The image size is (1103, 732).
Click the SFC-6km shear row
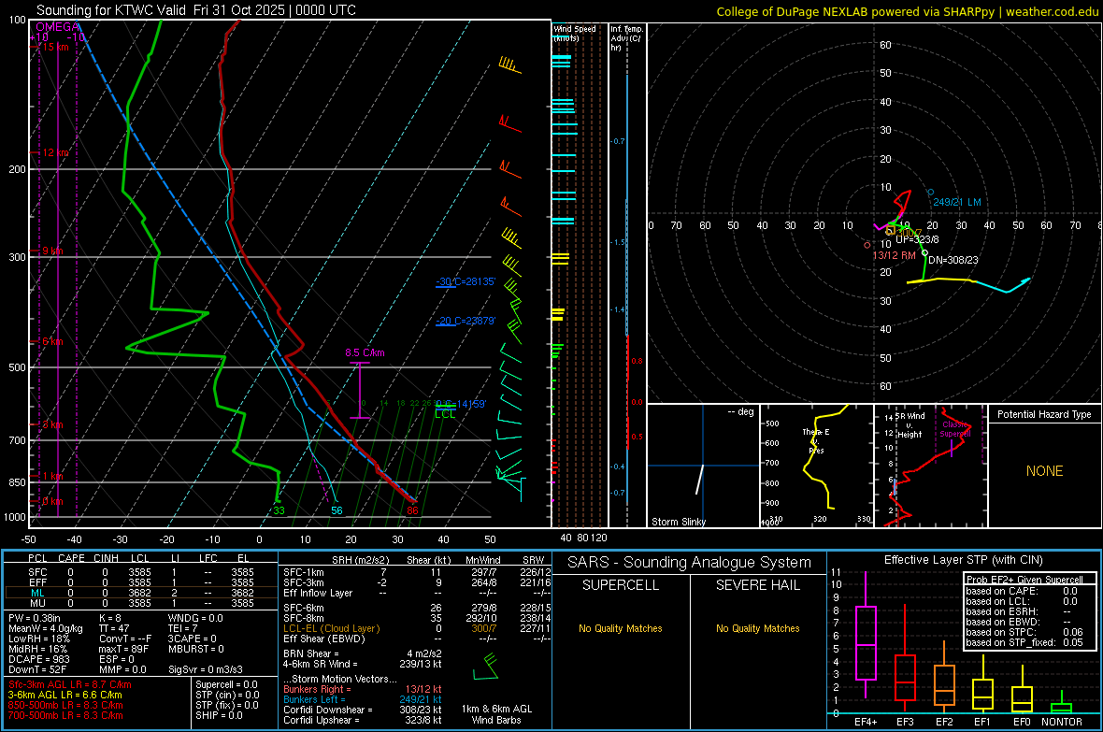coord(417,608)
